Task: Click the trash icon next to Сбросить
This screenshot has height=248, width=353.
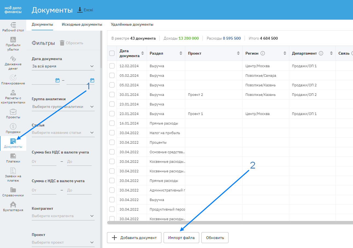Action: pos(62,43)
